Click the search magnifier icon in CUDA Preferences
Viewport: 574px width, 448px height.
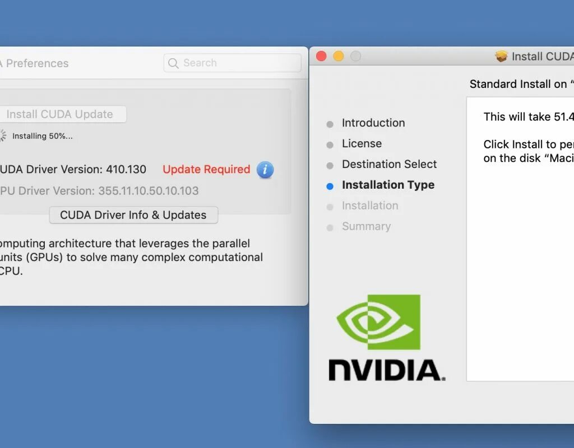pyautogui.click(x=173, y=63)
